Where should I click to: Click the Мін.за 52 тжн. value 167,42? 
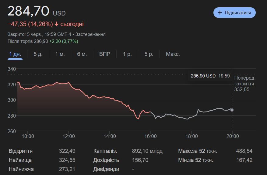(x=244, y=160)
